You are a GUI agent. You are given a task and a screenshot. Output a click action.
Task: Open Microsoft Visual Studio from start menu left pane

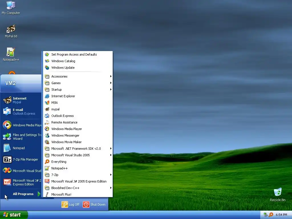pyautogui.click(x=21, y=171)
